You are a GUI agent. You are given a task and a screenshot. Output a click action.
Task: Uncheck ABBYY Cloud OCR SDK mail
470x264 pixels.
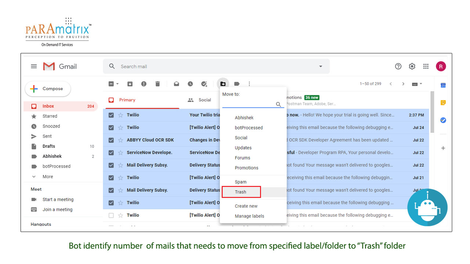pyautogui.click(x=111, y=140)
